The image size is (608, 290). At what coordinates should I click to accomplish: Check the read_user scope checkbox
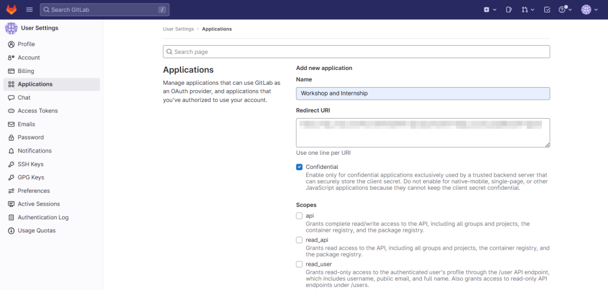coord(299,264)
